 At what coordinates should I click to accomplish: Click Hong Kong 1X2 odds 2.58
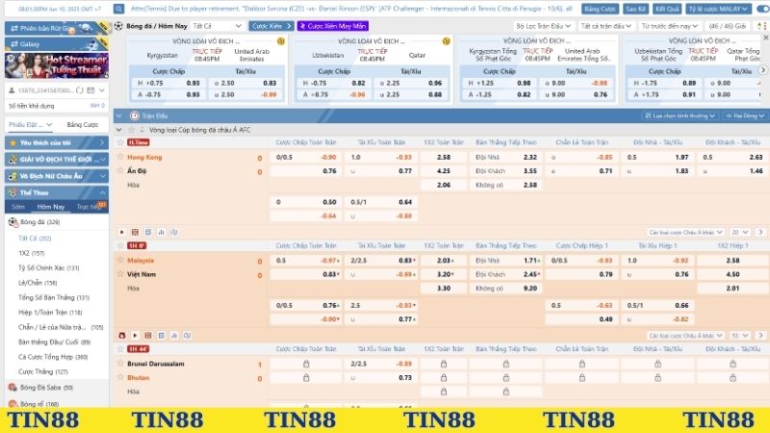(x=444, y=157)
